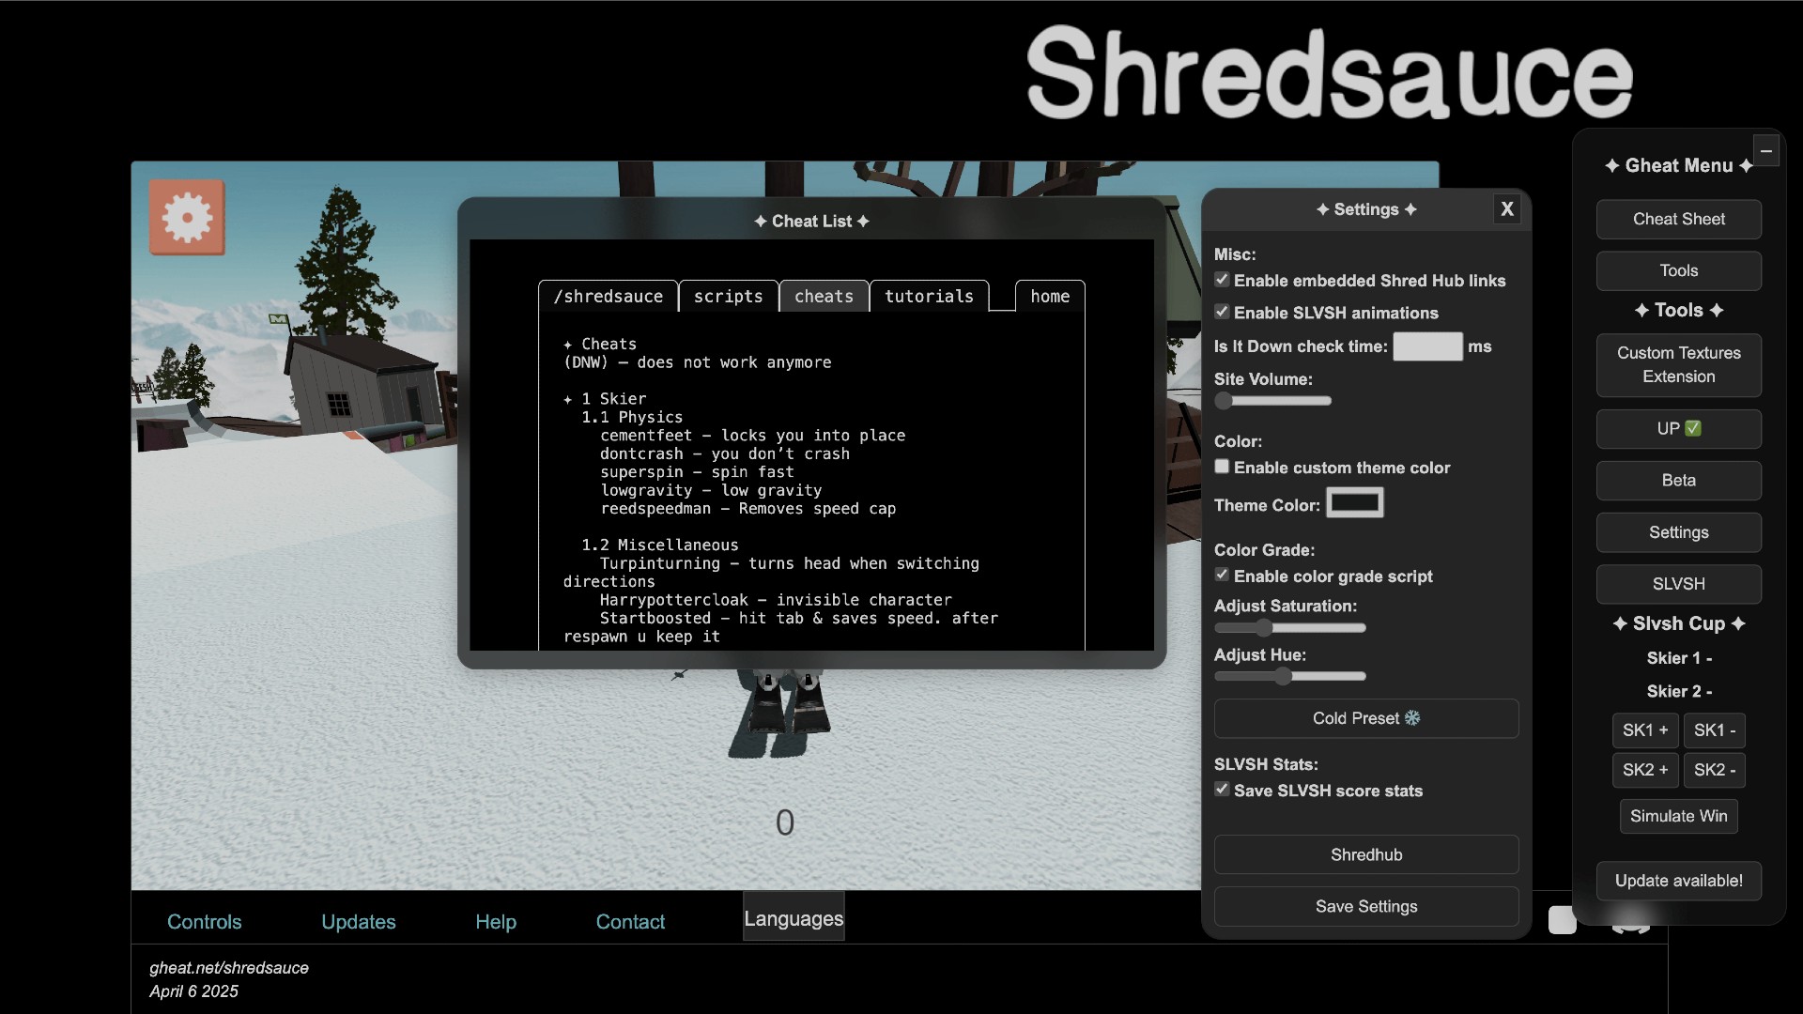
Task: Open the tutorials tab
Action: pyautogui.click(x=929, y=296)
